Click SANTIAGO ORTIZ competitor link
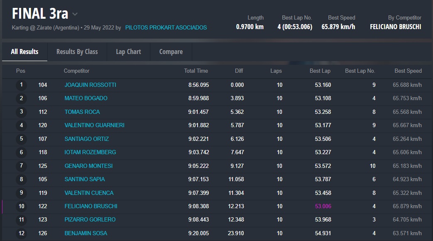Screen dimensions: 433x241 tap(87, 139)
